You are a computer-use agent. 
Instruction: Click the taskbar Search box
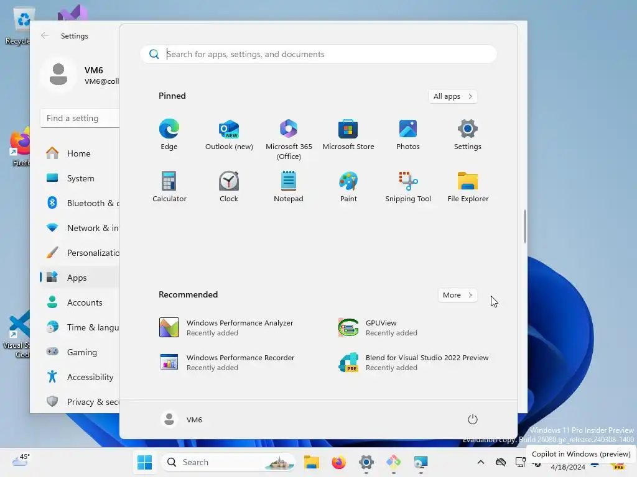point(228,462)
